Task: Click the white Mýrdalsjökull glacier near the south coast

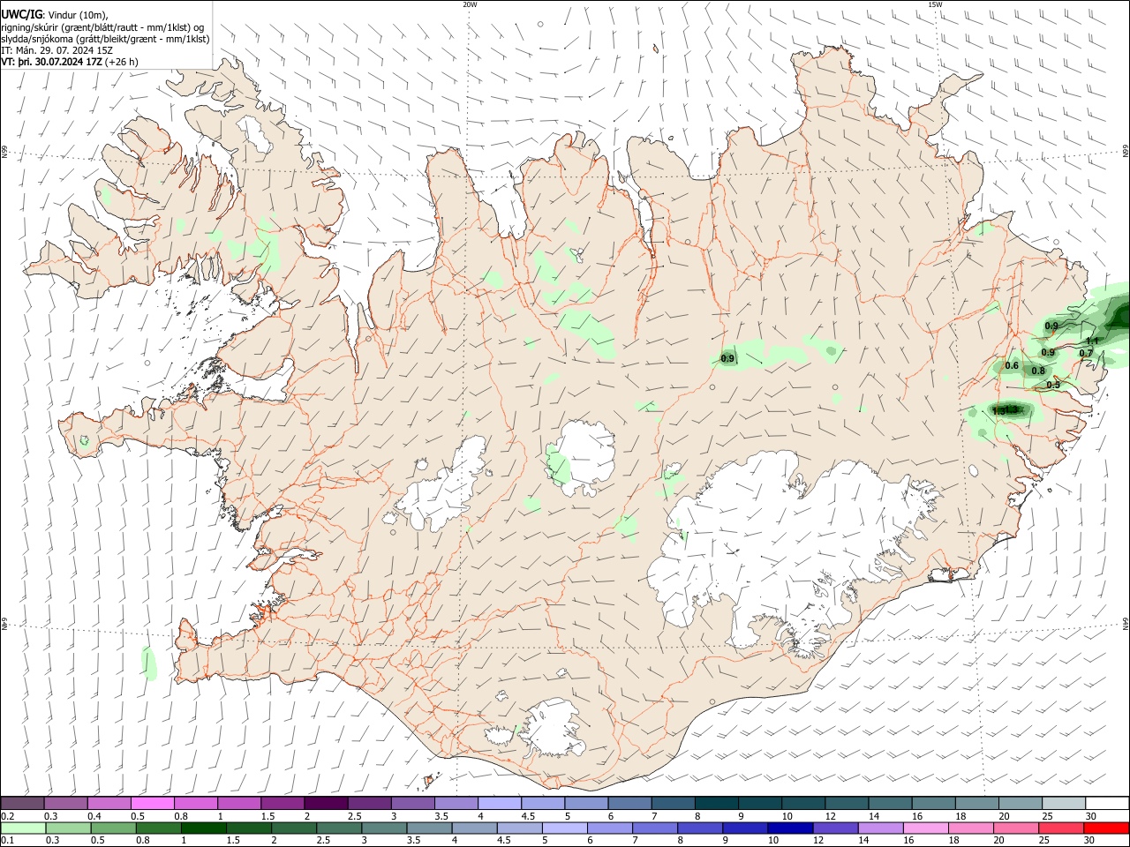Action: click(554, 729)
